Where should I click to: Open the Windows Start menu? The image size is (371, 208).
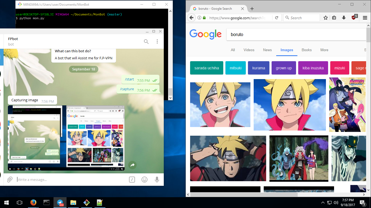pos(7,203)
